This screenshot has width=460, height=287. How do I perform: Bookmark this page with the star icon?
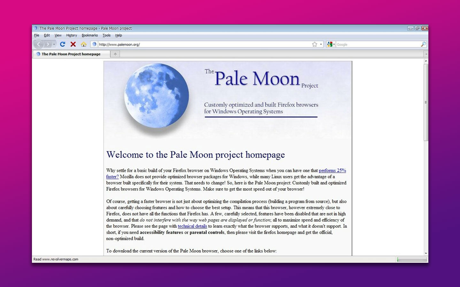(x=315, y=44)
